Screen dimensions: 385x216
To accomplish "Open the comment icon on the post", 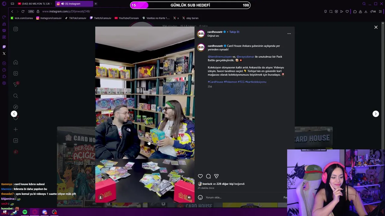I will (208, 176).
